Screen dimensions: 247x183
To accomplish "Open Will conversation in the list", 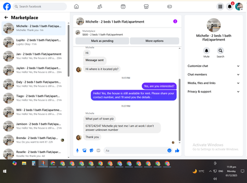I will 34,112.
